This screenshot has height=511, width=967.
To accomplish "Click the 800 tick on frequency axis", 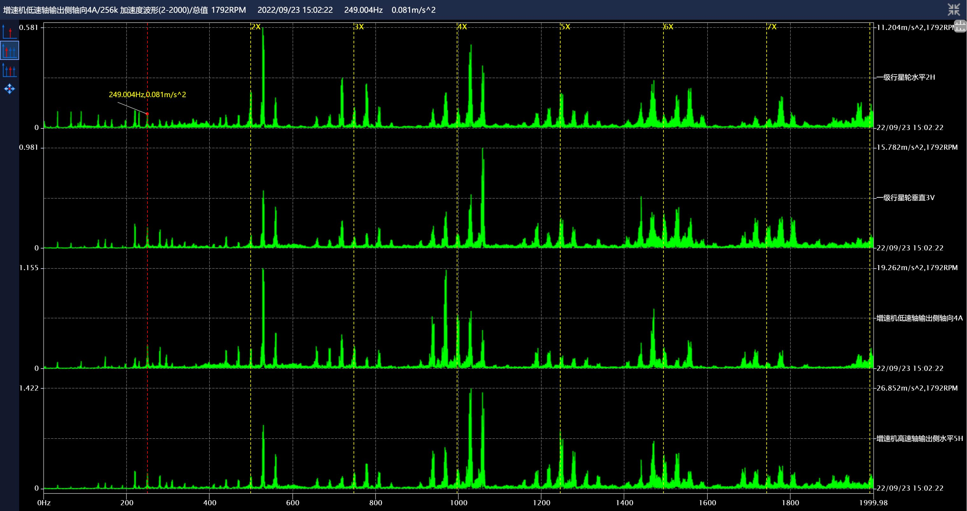I will (376, 502).
